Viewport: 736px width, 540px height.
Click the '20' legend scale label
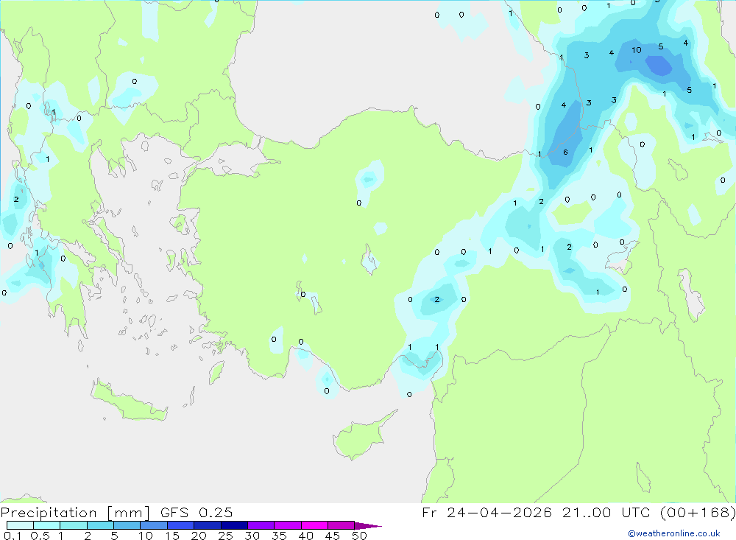tap(199, 536)
